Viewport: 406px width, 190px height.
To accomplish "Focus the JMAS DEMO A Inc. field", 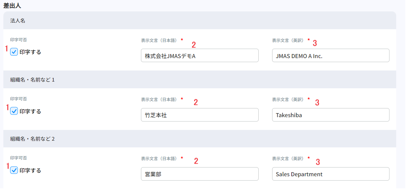I will pyautogui.click(x=330, y=56).
